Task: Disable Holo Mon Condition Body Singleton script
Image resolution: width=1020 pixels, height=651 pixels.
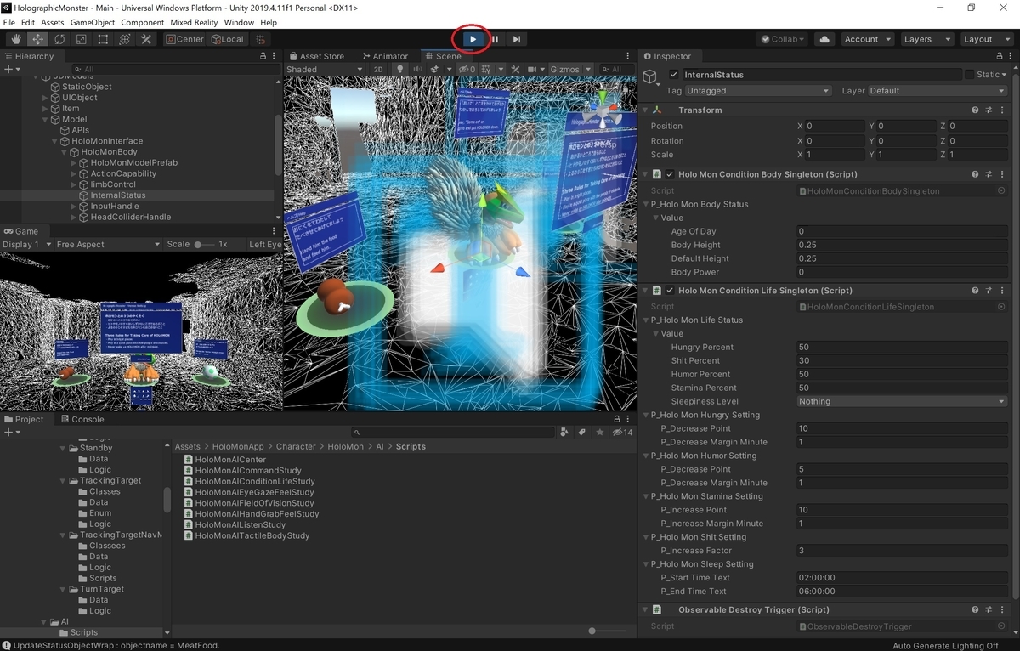Action: point(670,174)
